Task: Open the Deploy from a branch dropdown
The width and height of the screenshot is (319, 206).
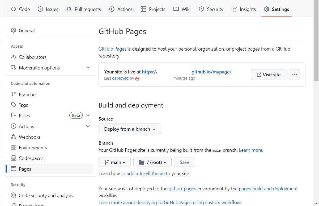Action: point(130,129)
